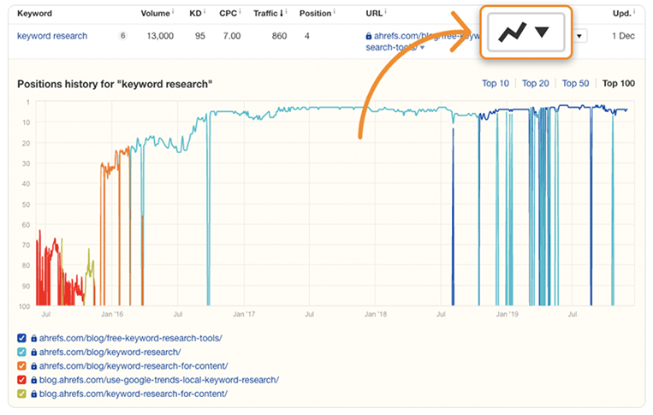The height and width of the screenshot is (415, 653).
Task: Click the info icon beside KD header
Action: coord(206,13)
